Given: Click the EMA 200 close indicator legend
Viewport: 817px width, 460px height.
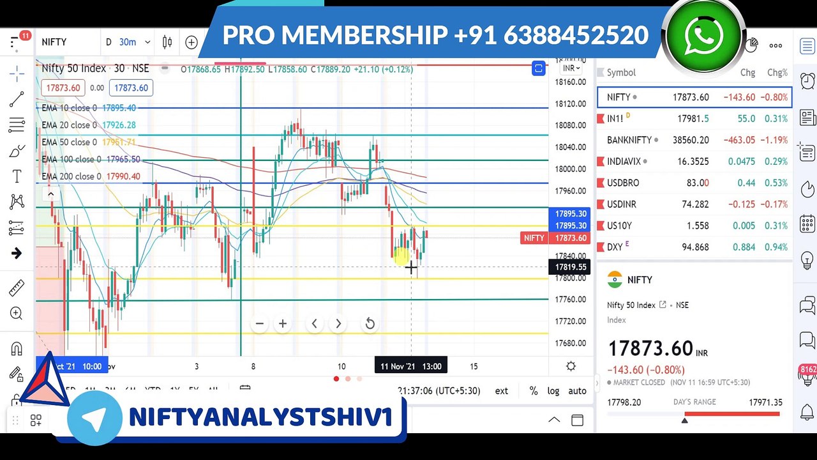Looking at the screenshot, I should pos(91,176).
